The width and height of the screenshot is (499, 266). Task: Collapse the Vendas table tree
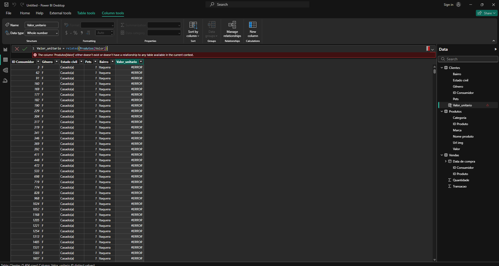coord(442,155)
